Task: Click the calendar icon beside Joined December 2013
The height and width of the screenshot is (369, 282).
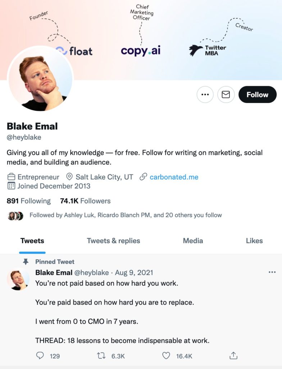Action: tap(11, 186)
